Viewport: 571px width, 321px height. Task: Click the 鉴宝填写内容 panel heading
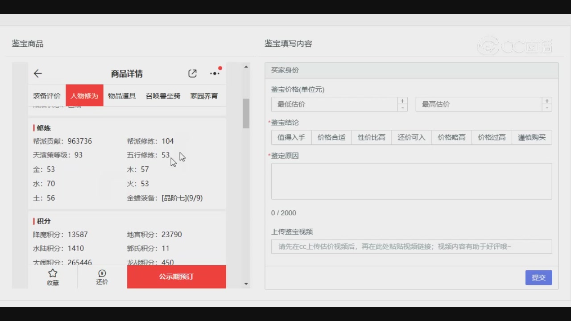tap(288, 44)
